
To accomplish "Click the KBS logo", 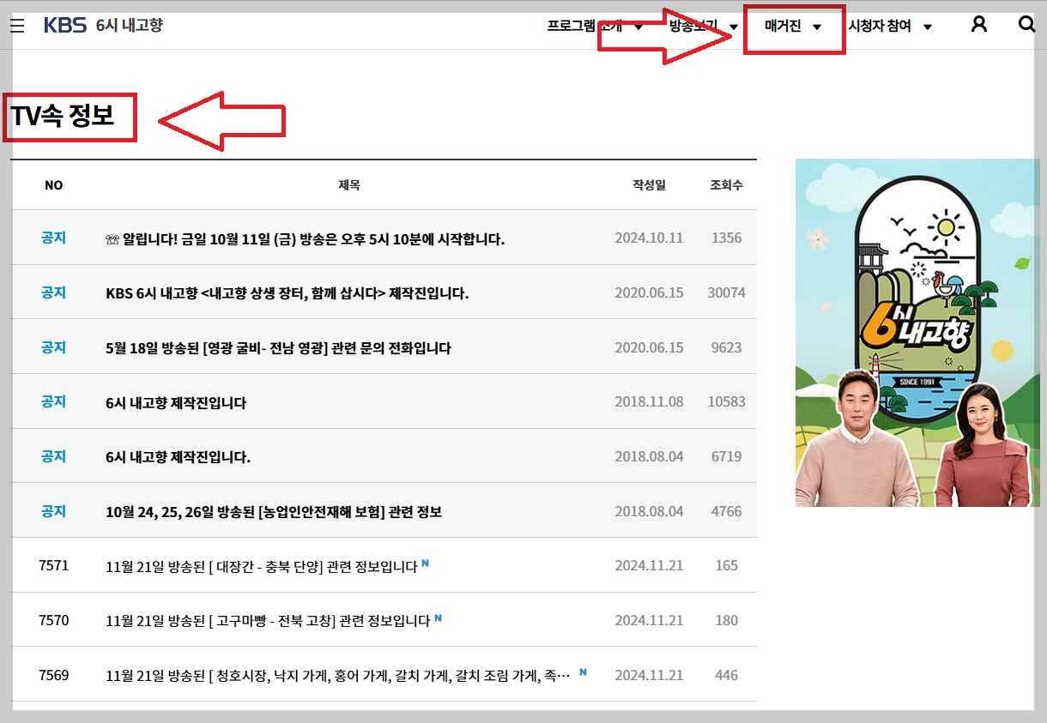I will click(x=65, y=25).
